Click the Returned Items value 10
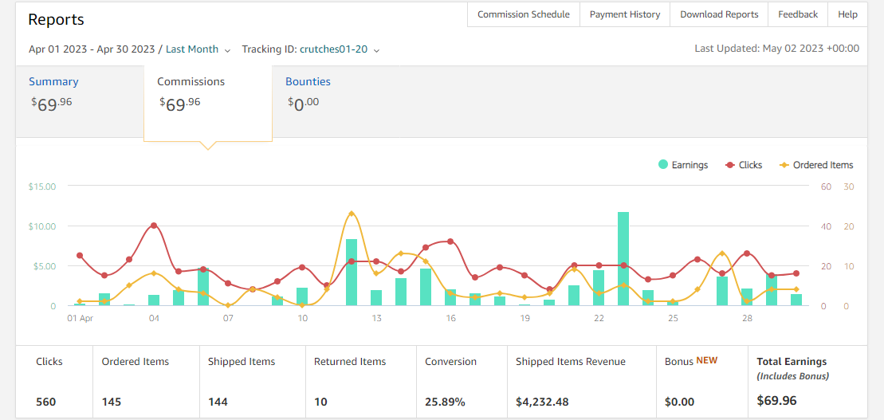884x420 pixels. (x=320, y=402)
